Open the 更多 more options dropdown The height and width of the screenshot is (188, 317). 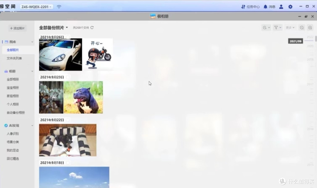point(290,28)
